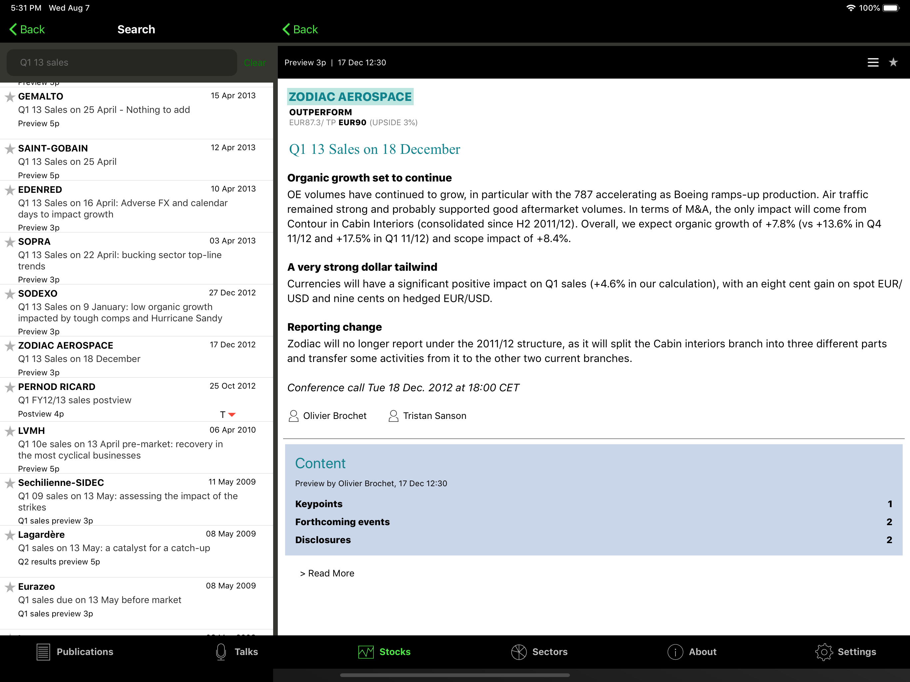Open EDENRED 'Adverse FX and calendar days' result
Screen dimensions: 910x682
(x=137, y=206)
